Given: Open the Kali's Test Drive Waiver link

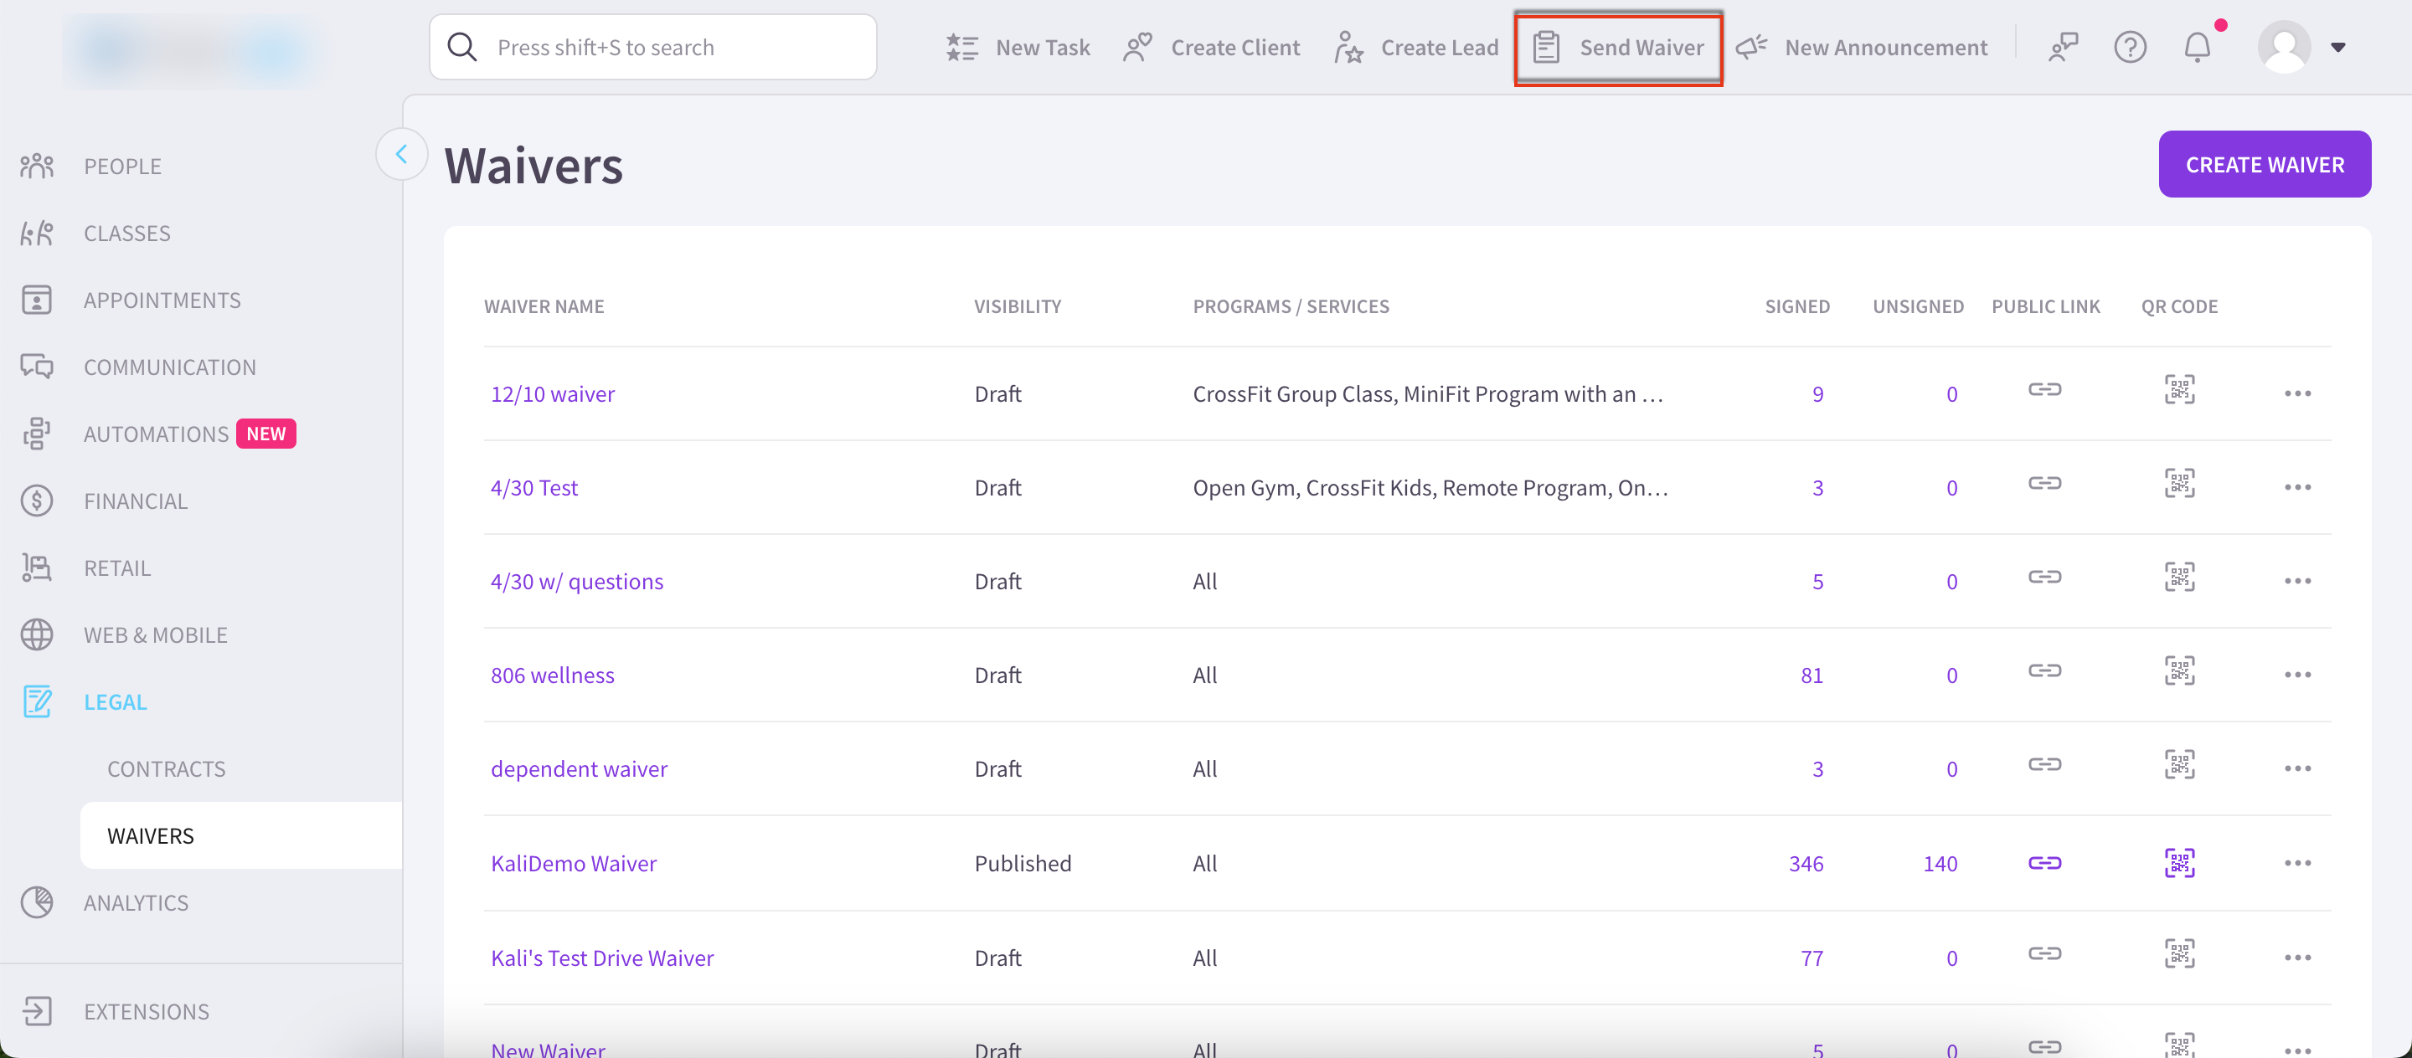Looking at the screenshot, I should (602, 958).
